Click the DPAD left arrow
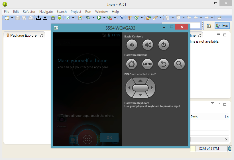234x160 pixels. pyautogui.click(x=129, y=88)
